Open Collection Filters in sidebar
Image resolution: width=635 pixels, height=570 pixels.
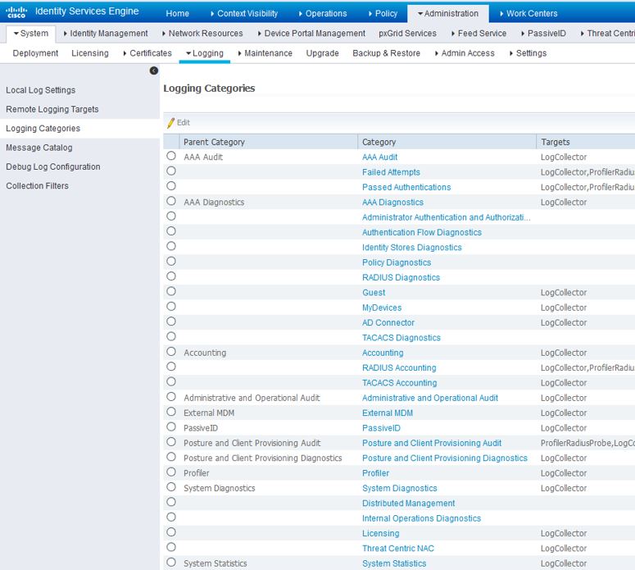[37, 185]
